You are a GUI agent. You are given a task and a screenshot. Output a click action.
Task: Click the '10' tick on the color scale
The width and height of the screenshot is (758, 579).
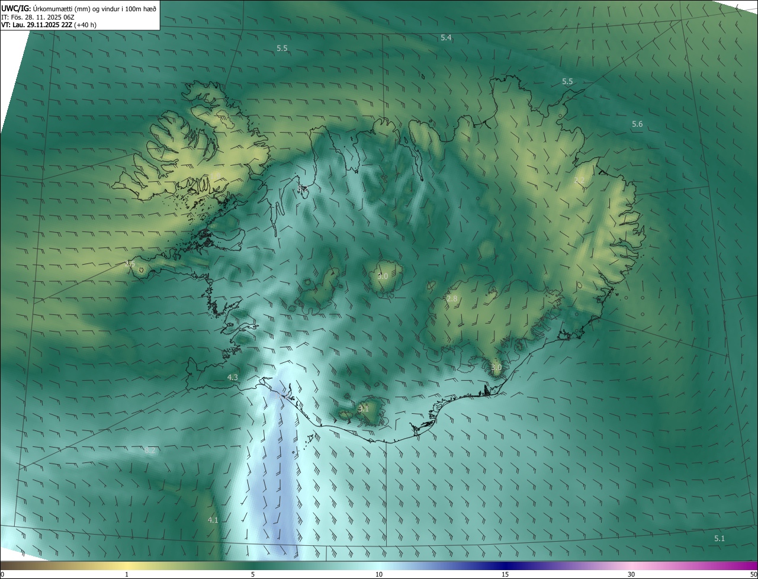pos(379,574)
